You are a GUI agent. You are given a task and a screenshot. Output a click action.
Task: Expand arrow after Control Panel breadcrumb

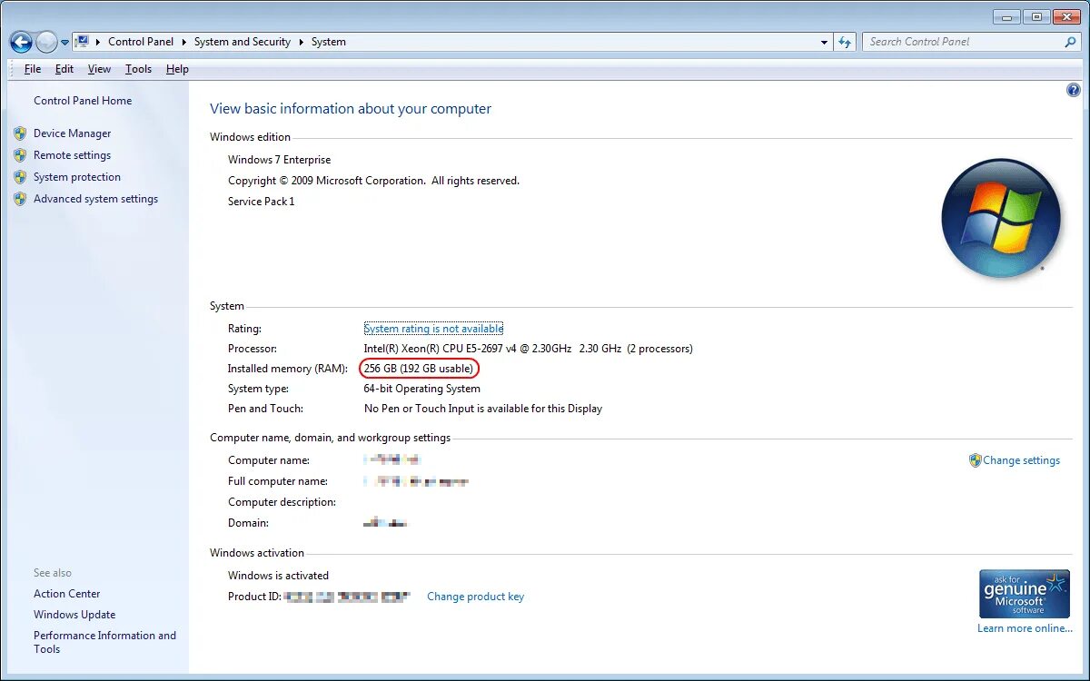click(x=183, y=42)
